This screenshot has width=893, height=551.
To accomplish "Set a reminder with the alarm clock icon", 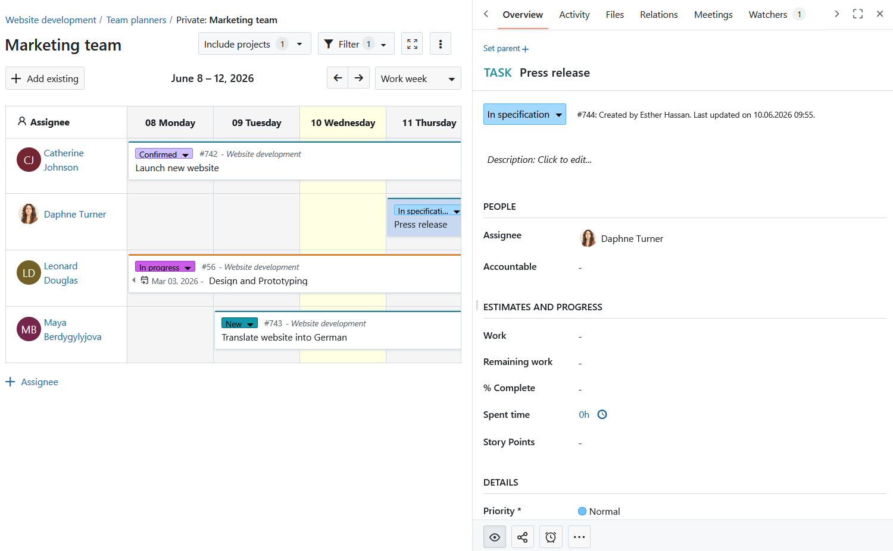I will [551, 537].
